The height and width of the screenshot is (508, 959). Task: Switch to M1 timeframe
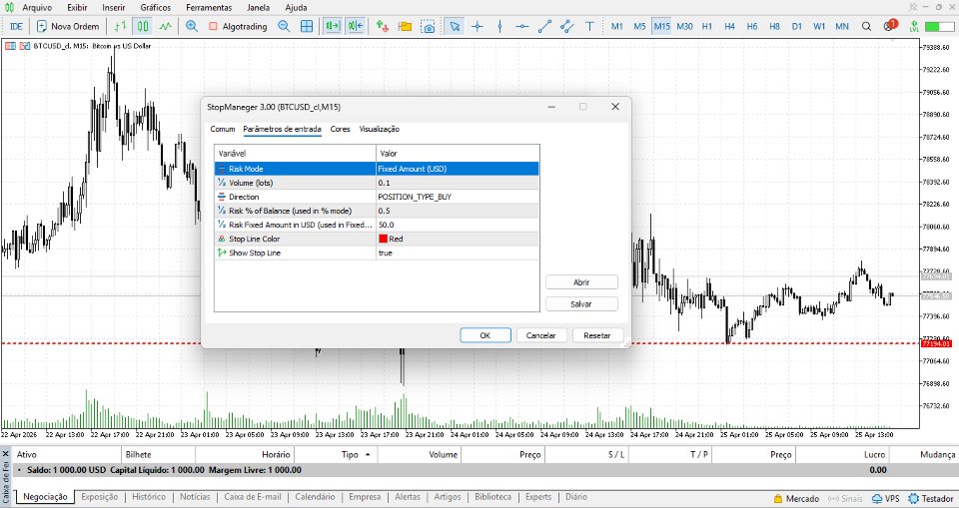click(617, 26)
